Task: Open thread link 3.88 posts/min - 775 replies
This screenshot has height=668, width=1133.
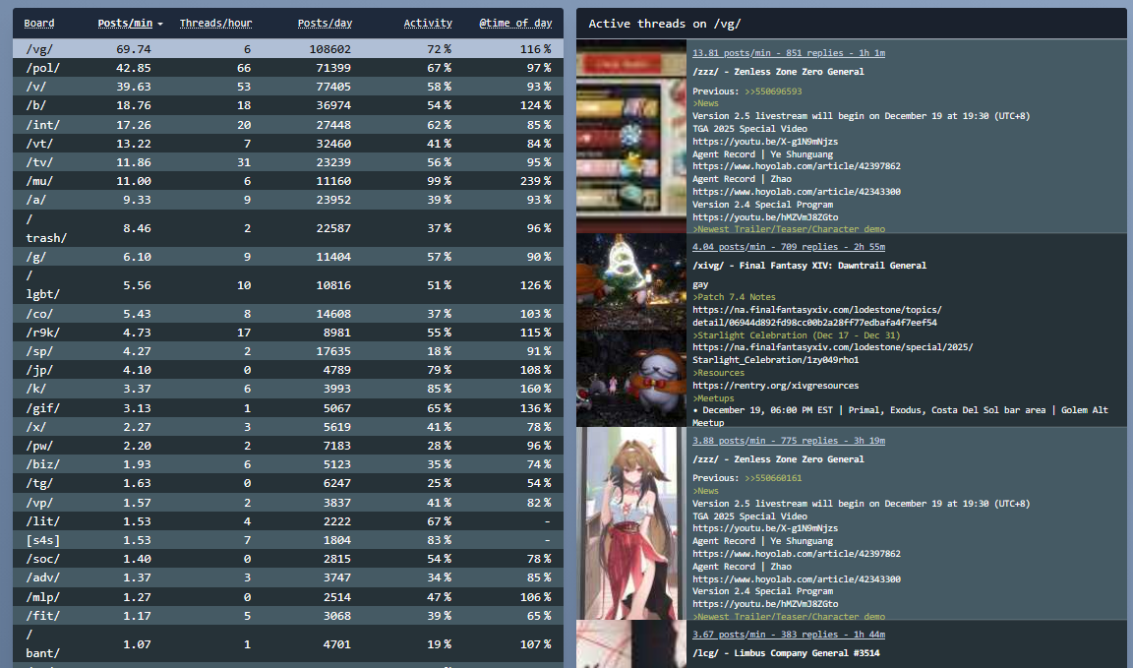Action: point(789,441)
